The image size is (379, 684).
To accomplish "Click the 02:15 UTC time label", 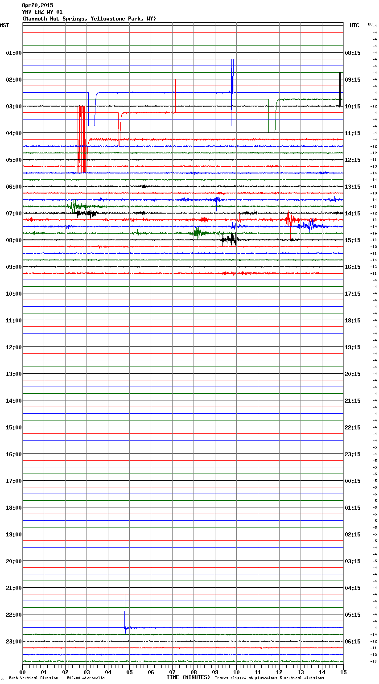I will 353,534.
